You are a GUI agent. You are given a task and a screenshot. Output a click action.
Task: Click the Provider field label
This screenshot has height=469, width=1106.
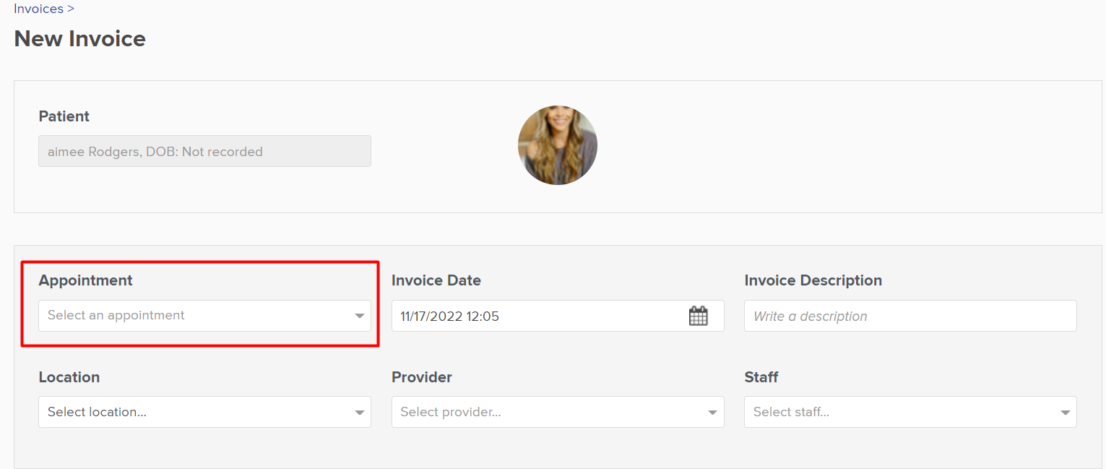click(422, 377)
